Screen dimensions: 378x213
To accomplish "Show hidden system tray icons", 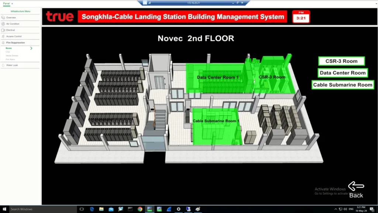I will click(x=336, y=209).
